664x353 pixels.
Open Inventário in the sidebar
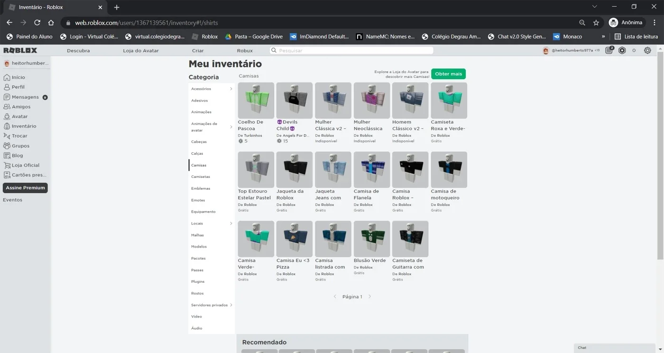click(x=24, y=126)
